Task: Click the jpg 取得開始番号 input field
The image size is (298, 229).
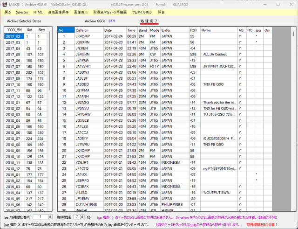Action: [41, 217]
